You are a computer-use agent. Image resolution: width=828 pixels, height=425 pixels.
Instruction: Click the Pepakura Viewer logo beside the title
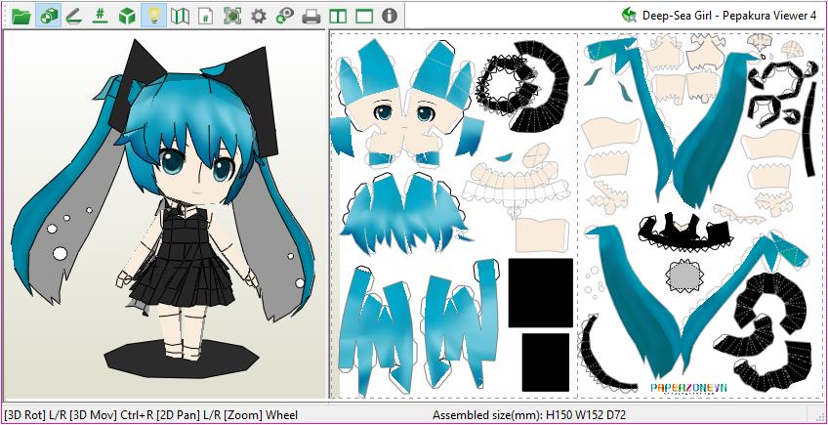[629, 15]
